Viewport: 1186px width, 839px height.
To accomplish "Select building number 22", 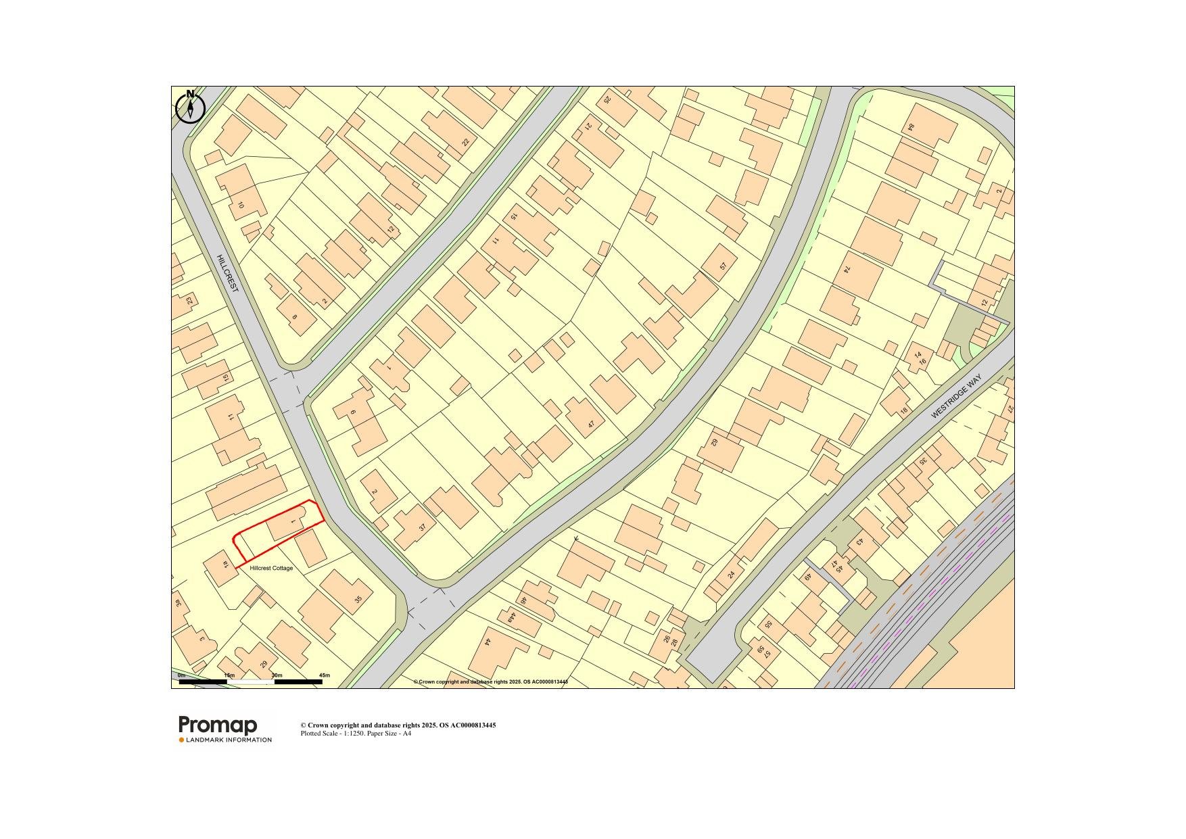I will 465,143.
